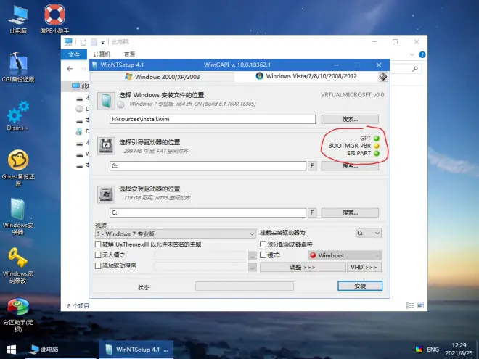Screen dimensions: 479x359
Task: Click the VHD >>> button
Action: click(x=364, y=267)
